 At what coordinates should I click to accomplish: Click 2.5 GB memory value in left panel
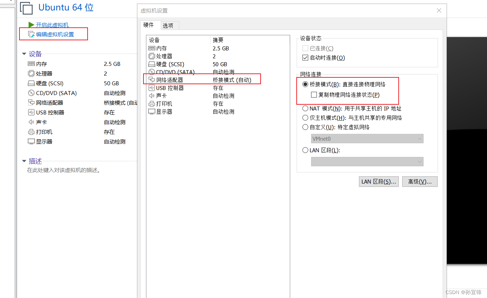(x=112, y=64)
